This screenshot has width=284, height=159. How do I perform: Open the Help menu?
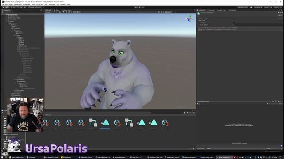(68, 4)
